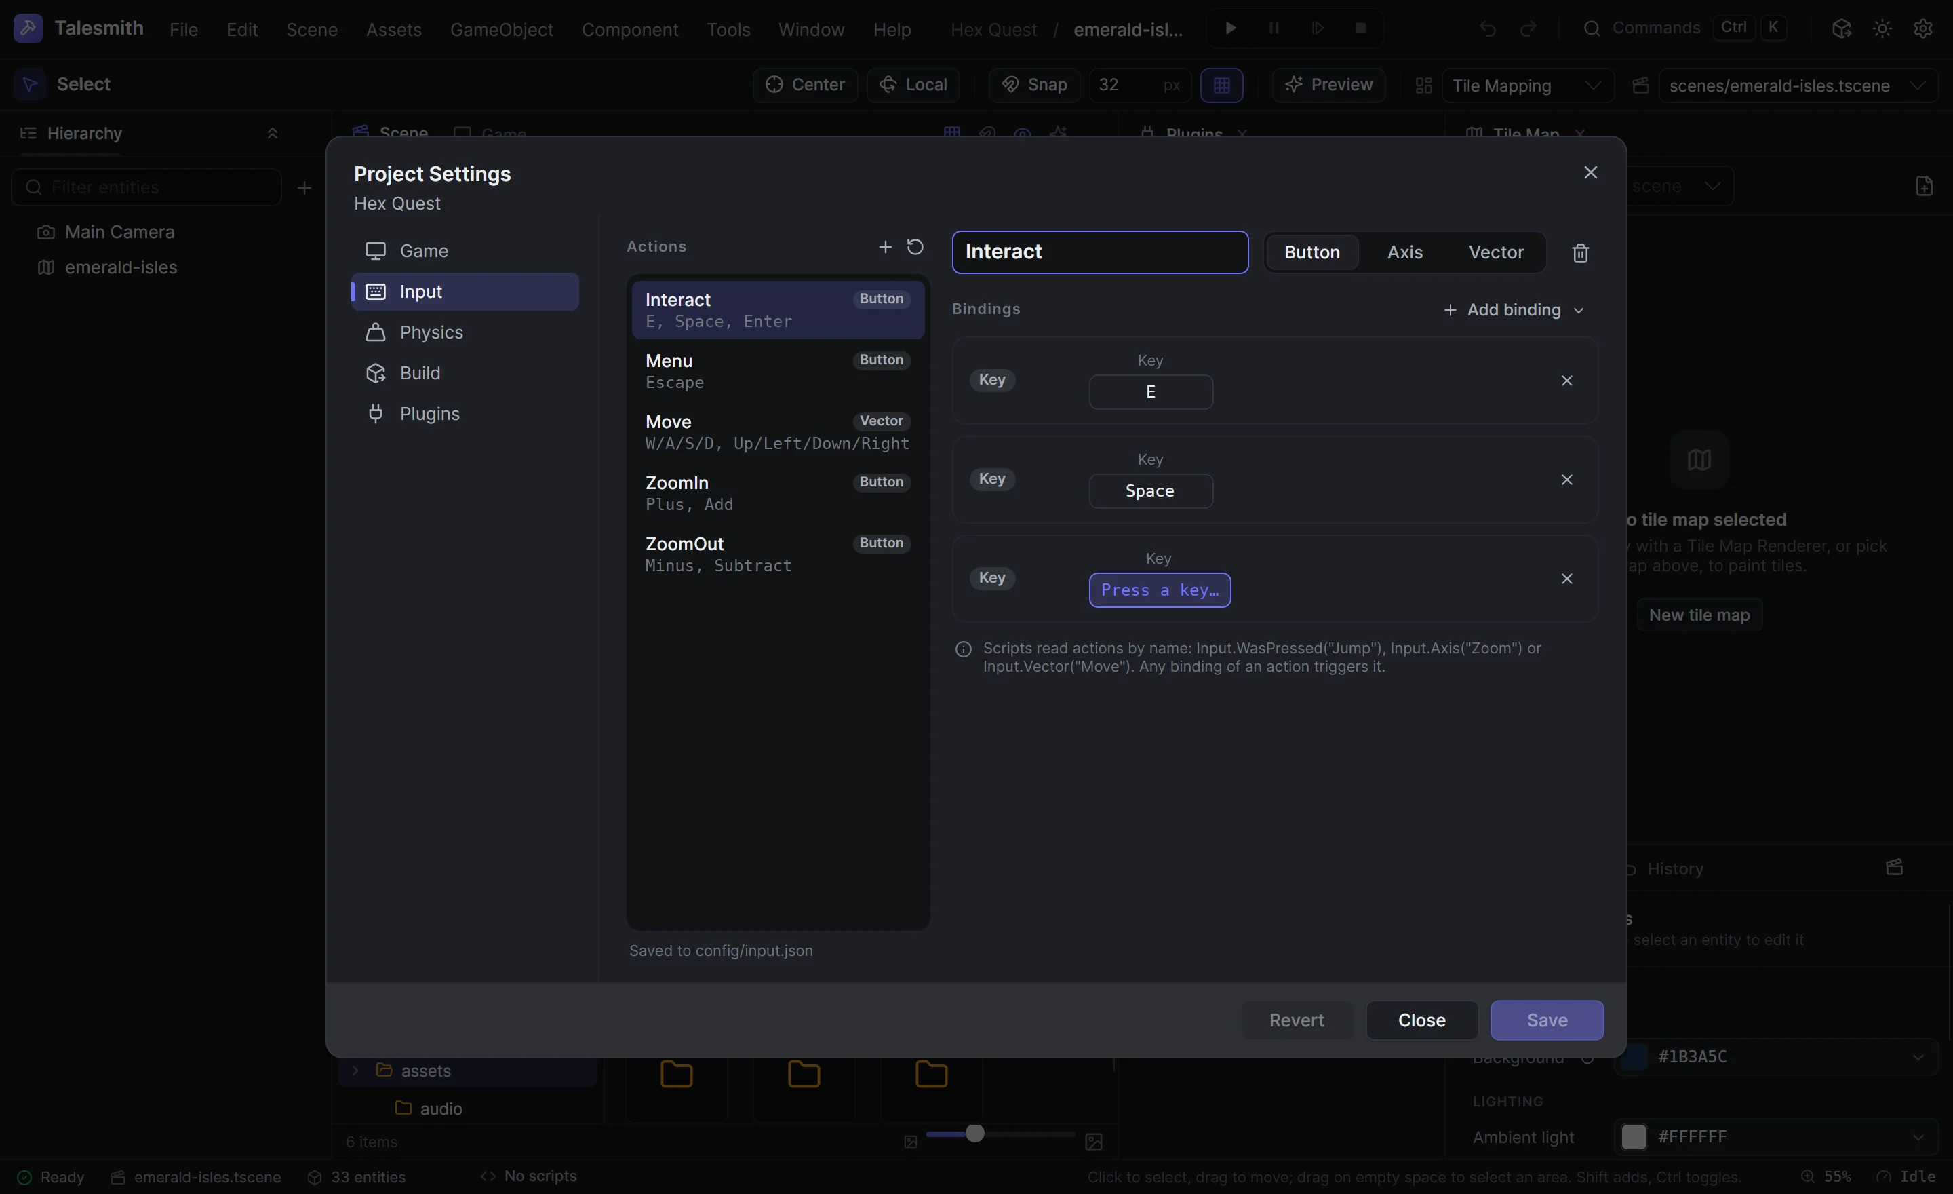Toggle light theme with sun icon
This screenshot has height=1194, width=1953.
(1882, 28)
